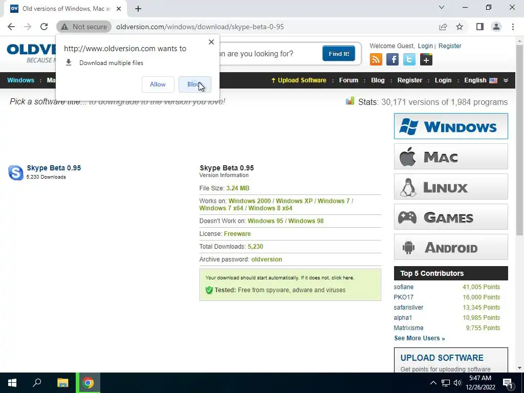
Task: Open the Facebook page icon
Action: (392, 59)
